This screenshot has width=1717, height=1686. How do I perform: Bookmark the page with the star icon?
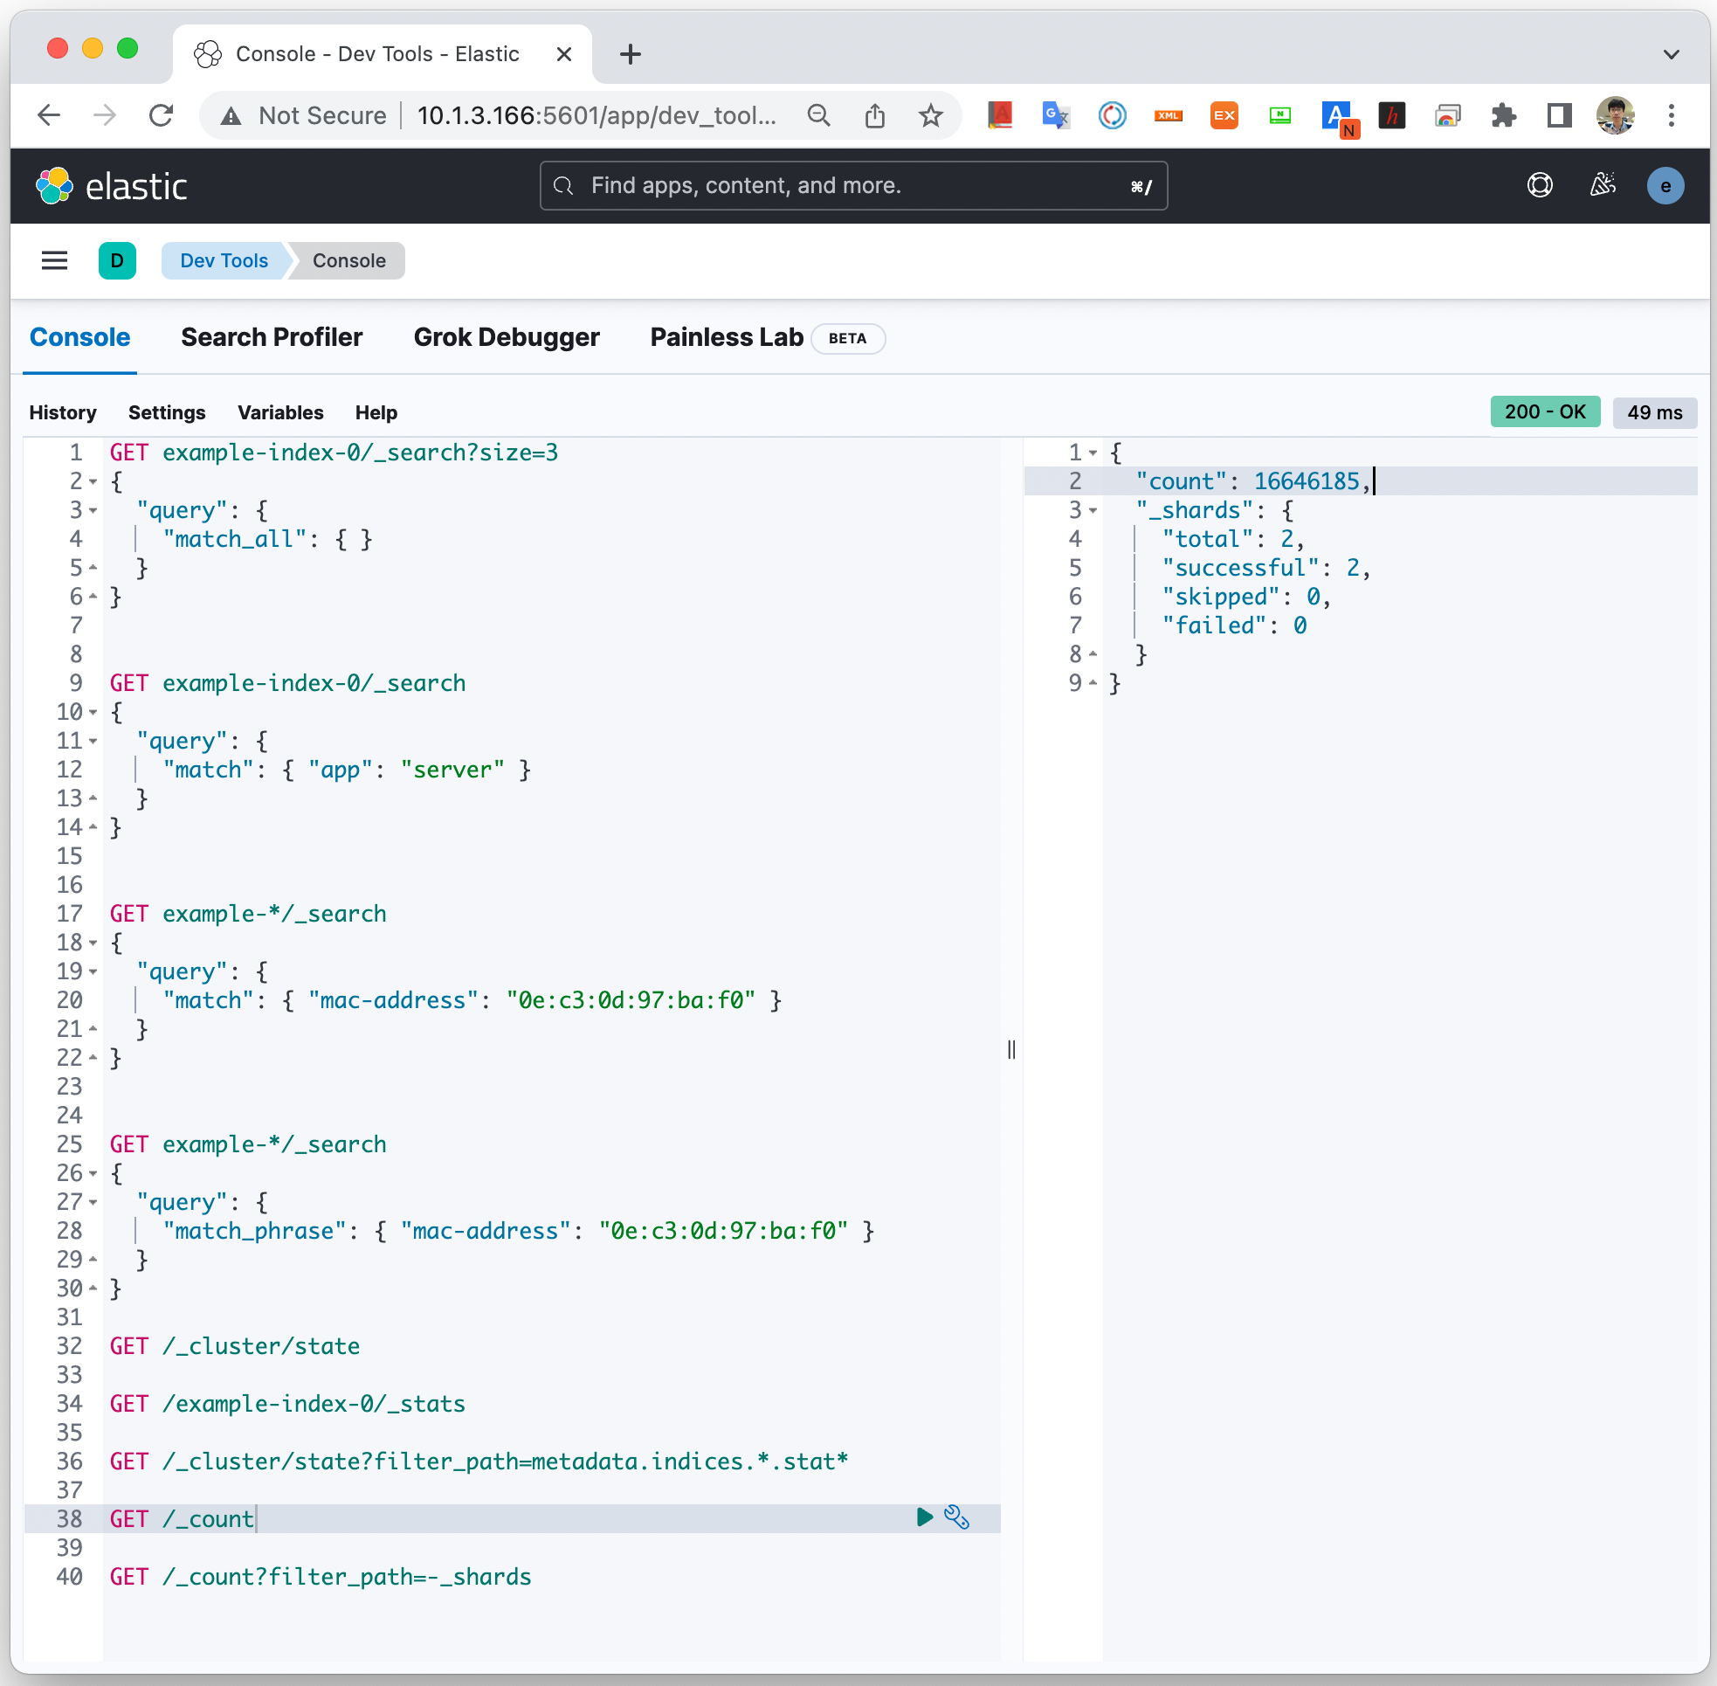click(930, 116)
